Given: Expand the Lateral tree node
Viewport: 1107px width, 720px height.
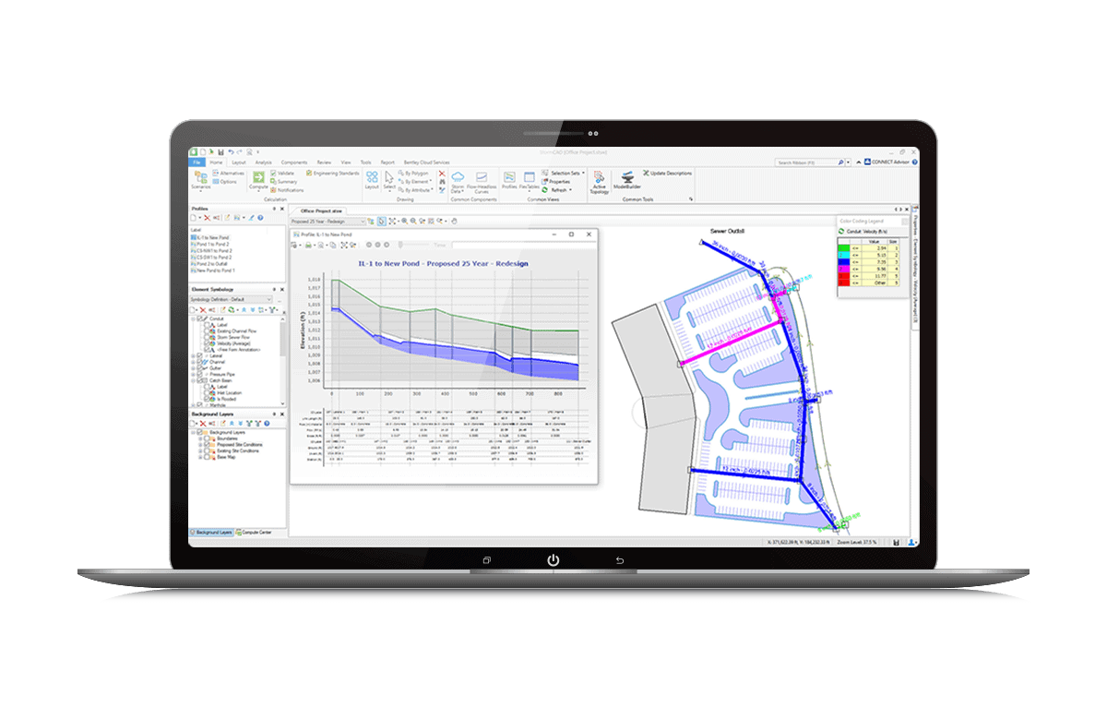Looking at the screenshot, I should tap(193, 355).
